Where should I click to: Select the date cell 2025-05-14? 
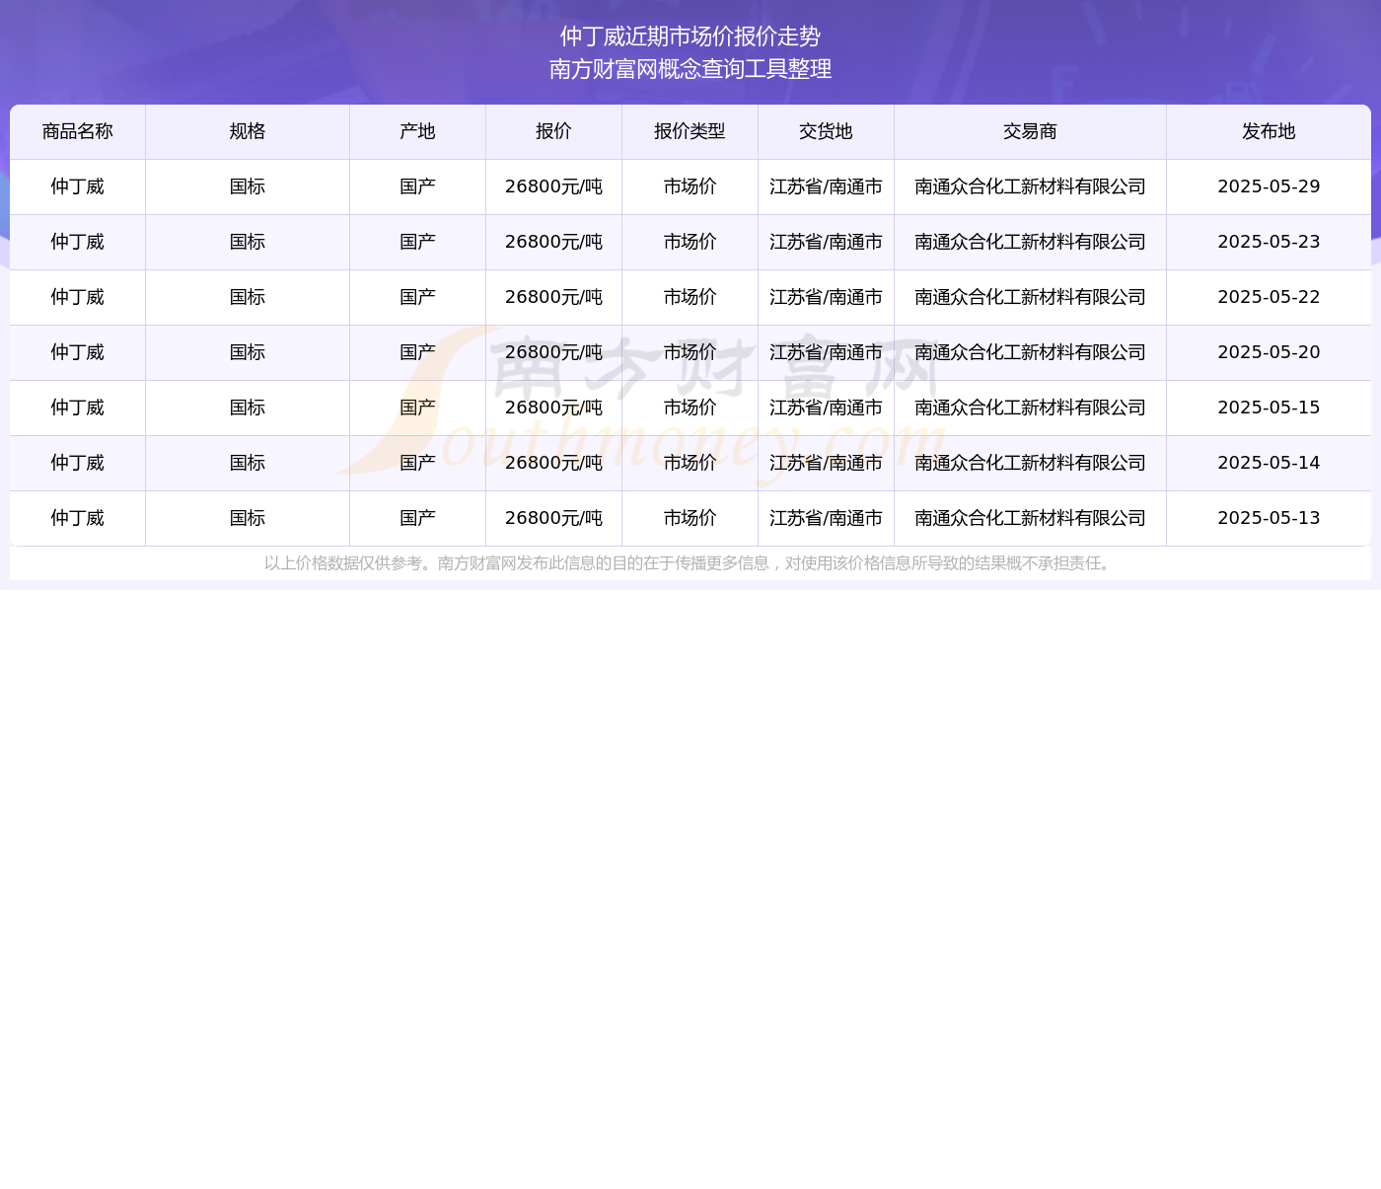click(x=1269, y=463)
